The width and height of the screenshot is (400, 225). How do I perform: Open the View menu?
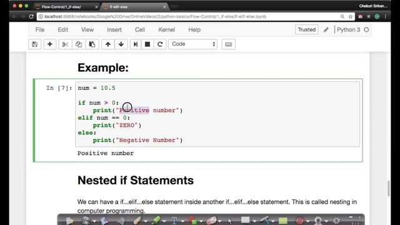(x=87, y=30)
